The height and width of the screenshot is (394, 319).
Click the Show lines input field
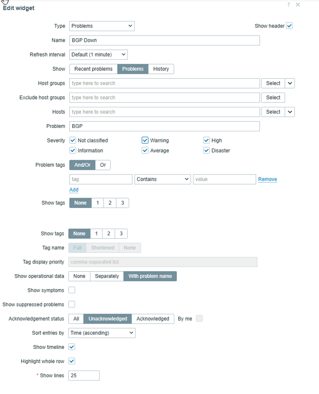click(84, 375)
